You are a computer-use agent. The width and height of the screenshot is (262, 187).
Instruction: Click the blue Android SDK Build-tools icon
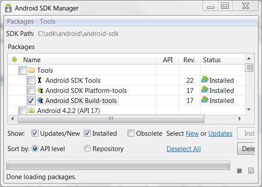coord(40,100)
